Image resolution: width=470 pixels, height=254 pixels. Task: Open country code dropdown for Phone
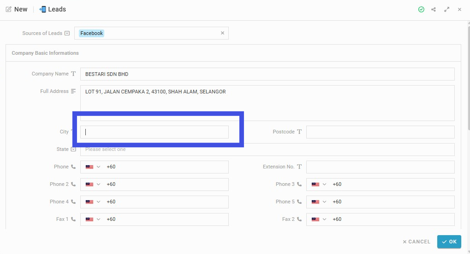(98, 167)
